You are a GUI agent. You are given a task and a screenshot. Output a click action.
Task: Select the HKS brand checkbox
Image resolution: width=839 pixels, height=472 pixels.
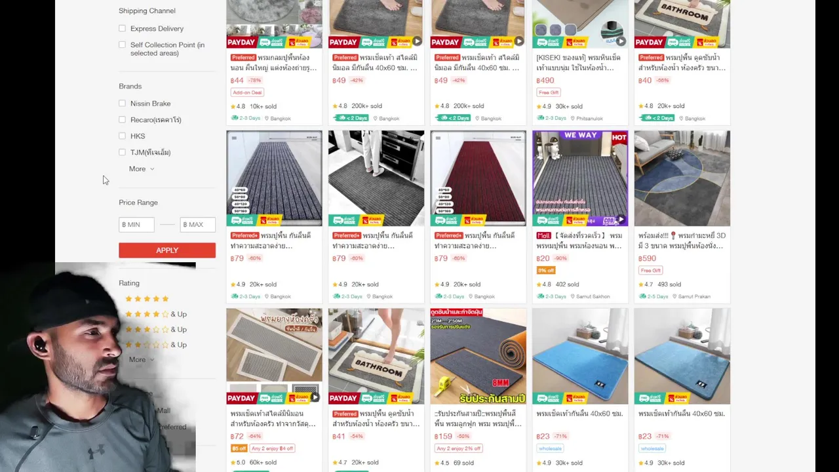(122, 136)
